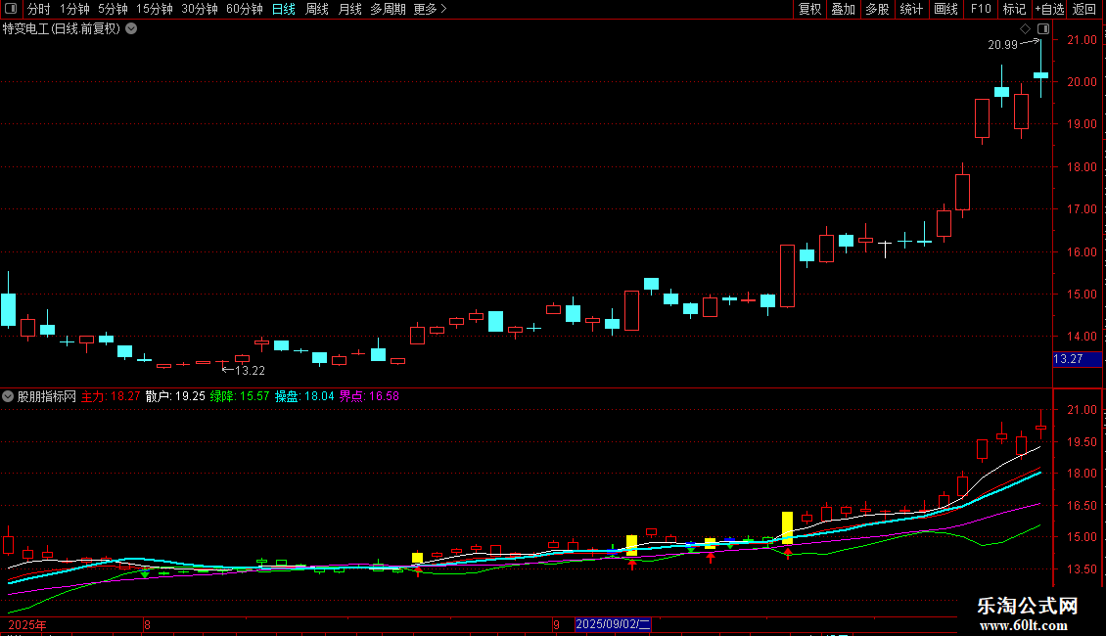Activate the 画线 drawing tools
1106x636 pixels.
945,9
